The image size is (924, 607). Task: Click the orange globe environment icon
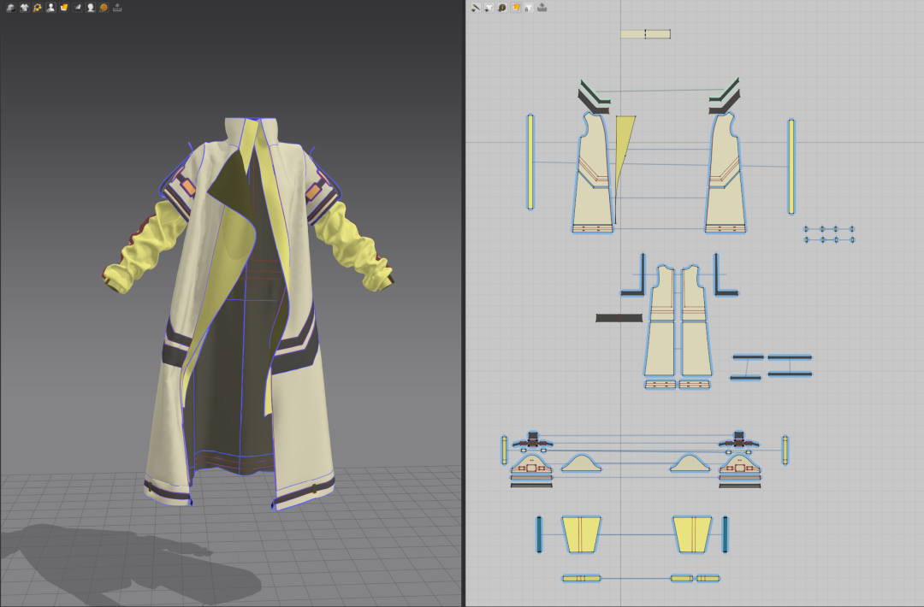tap(104, 8)
